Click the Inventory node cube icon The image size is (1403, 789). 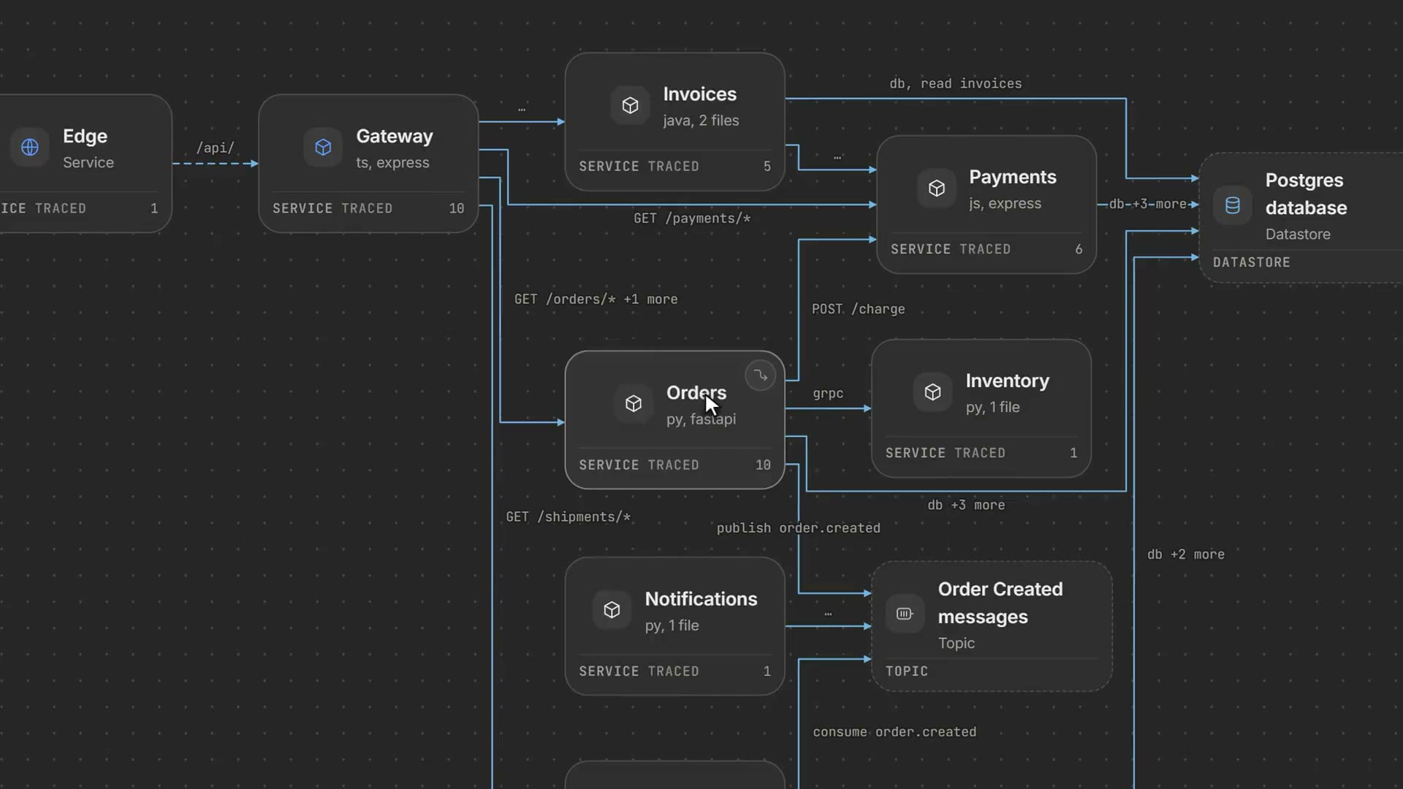(932, 392)
